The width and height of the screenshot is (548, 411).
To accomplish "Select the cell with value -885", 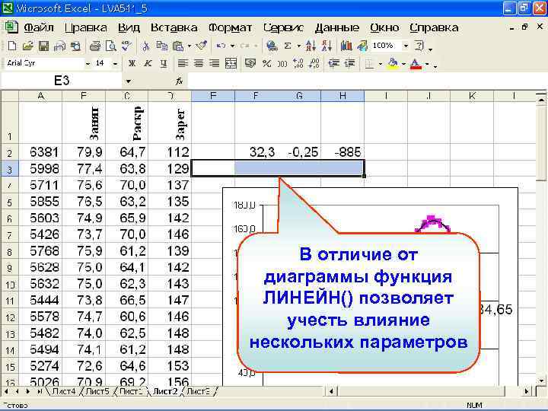I will click(342, 152).
